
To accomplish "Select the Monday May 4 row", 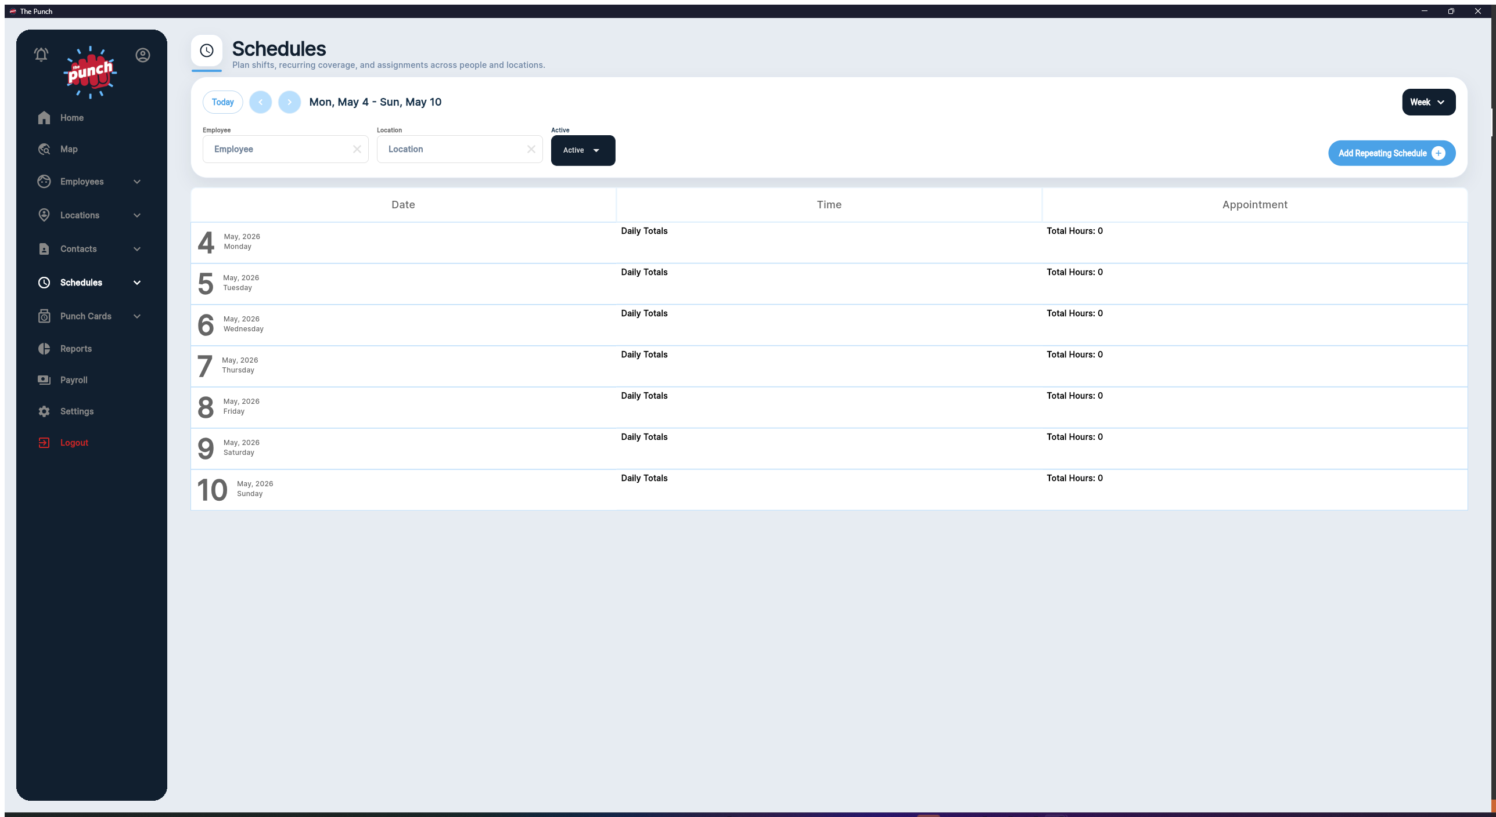I will [x=829, y=243].
